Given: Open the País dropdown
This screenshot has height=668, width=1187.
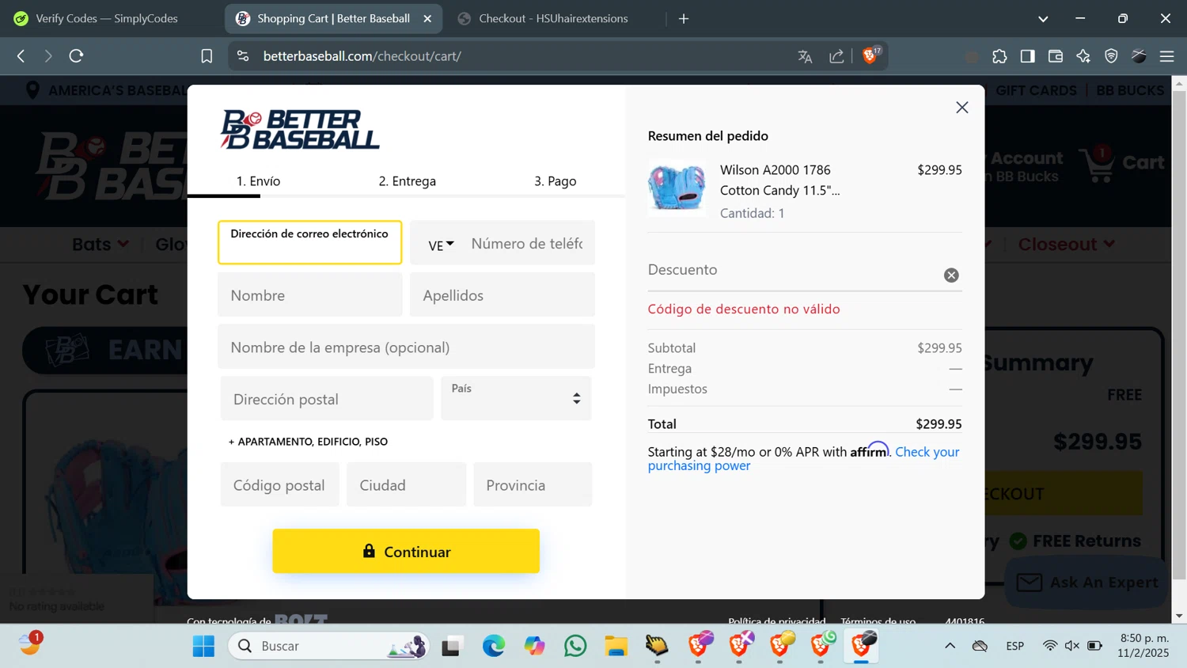Looking at the screenshot, I should pos(515,399).
